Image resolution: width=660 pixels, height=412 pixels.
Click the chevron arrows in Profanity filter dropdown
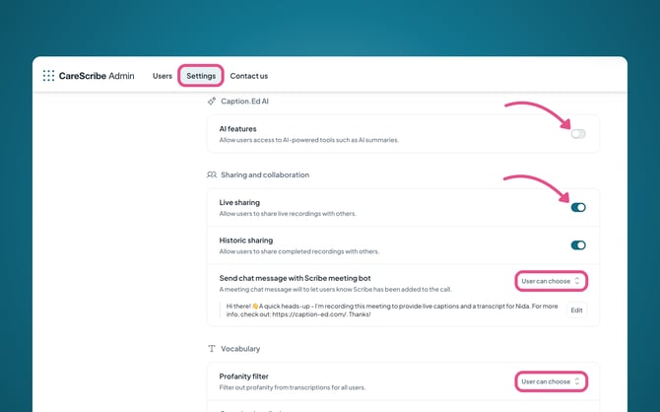click(577, 381)
